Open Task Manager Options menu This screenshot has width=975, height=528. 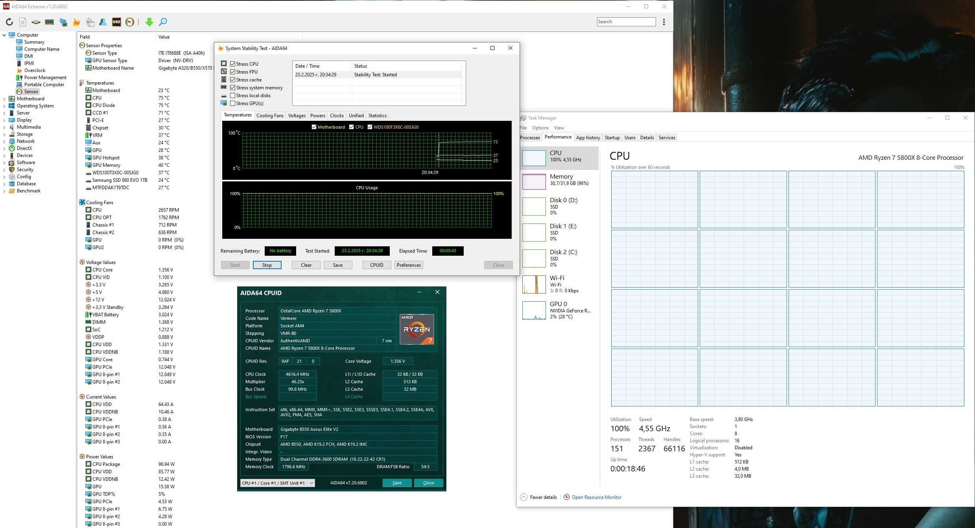[x=540, y=128]
